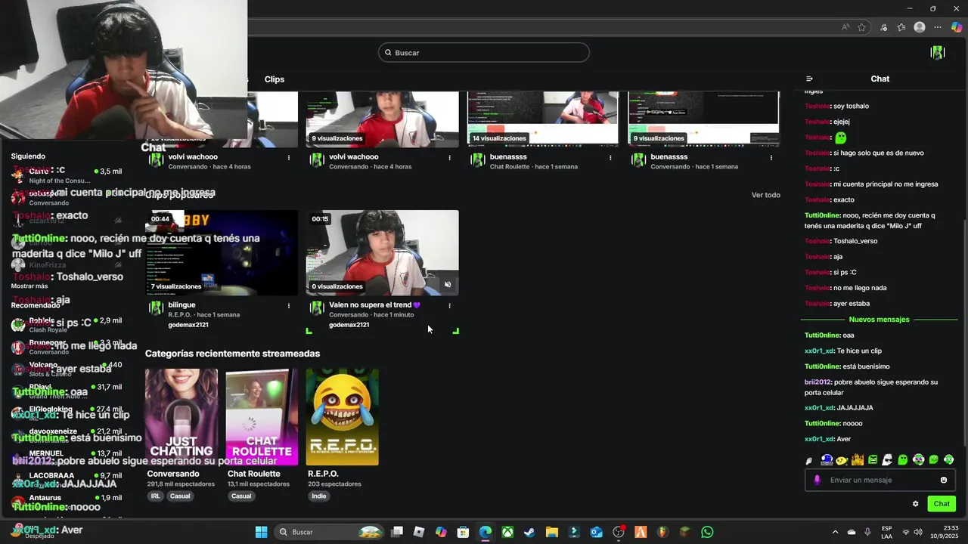This screenshot has height=544, width=968.
Task: Jump to new messages via 'Nuevos mensajes'
Action: pyautogui.click(x=879, y=320)
